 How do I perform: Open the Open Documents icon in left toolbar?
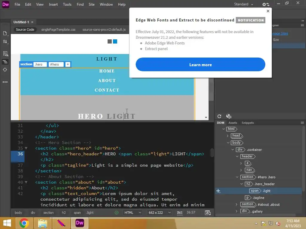click(5, 33)
